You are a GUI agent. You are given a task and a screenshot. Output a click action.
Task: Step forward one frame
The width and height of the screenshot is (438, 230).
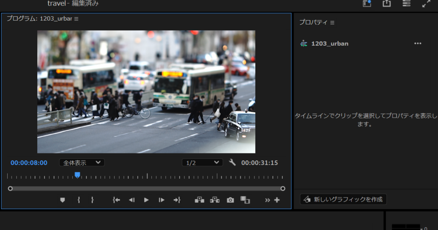click(x=161, y=200)
